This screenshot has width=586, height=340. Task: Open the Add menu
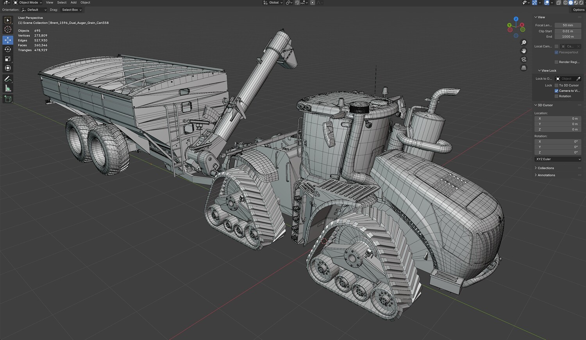[x=73, y=3]
